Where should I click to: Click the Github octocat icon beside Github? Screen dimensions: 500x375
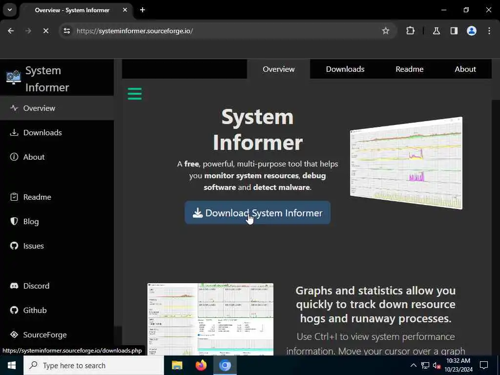point(14,310)
